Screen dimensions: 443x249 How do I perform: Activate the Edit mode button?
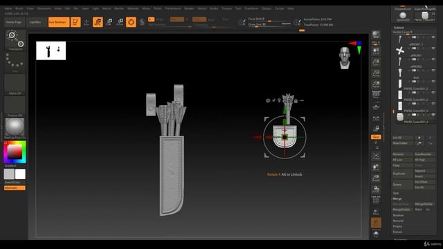point(75,22)
